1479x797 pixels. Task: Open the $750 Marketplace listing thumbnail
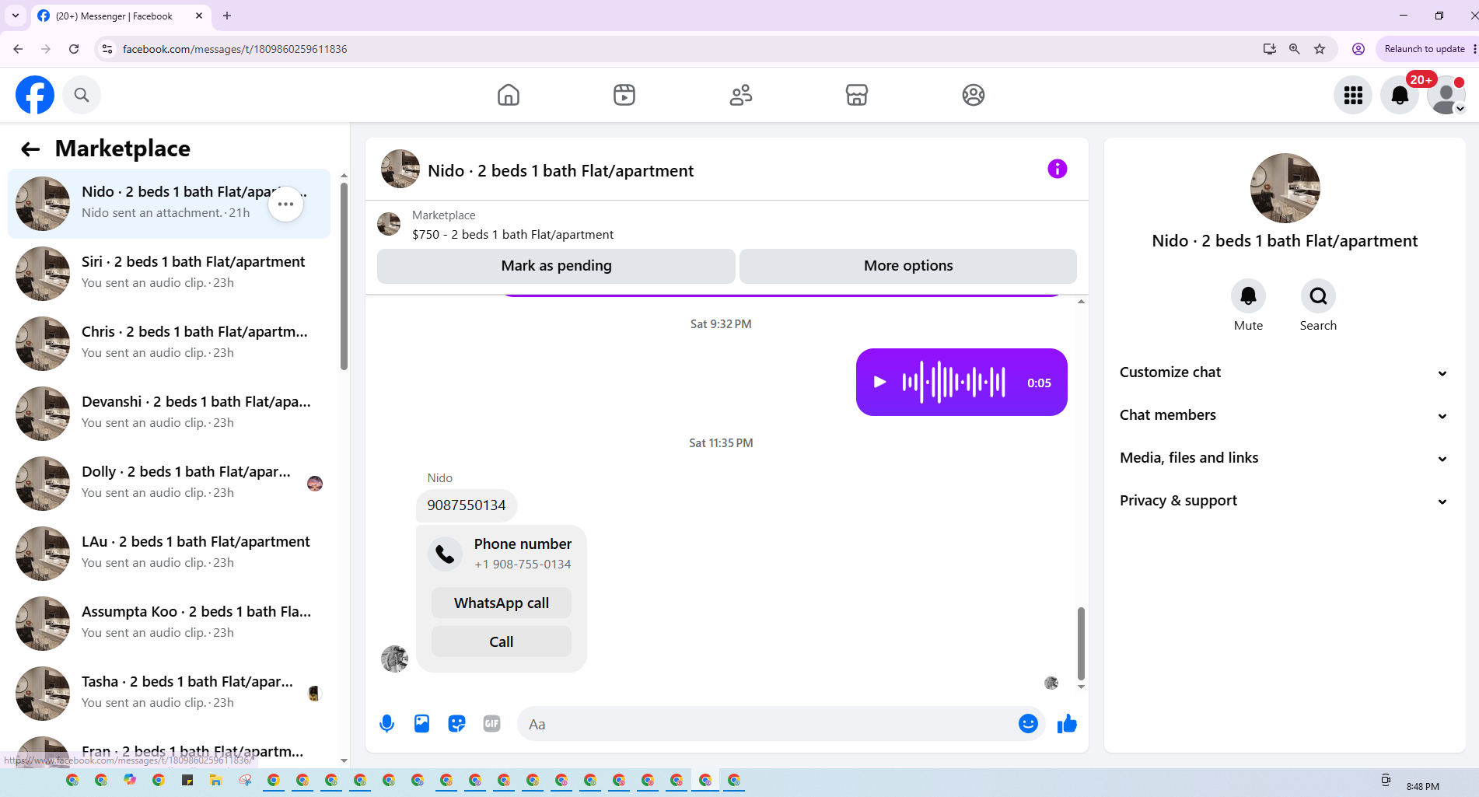389,224
